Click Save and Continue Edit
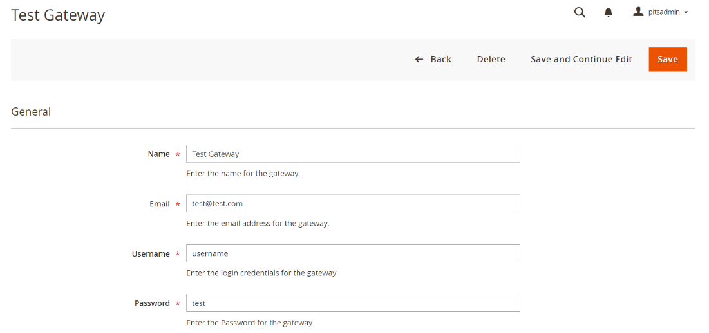Image resolution: width=709 pixels, height=333 pixels. (581, 59)
